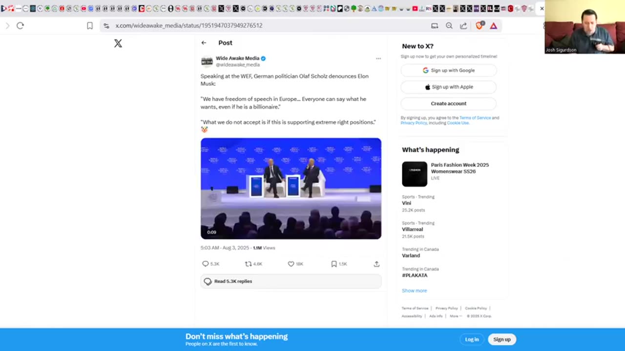Click the Create account button

click(x=449, y=103)
